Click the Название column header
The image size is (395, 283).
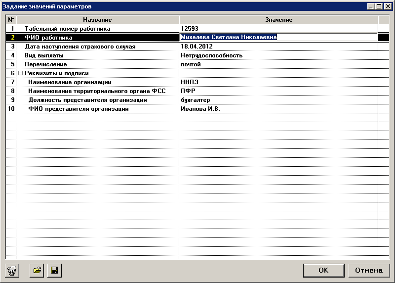point(97,20)
